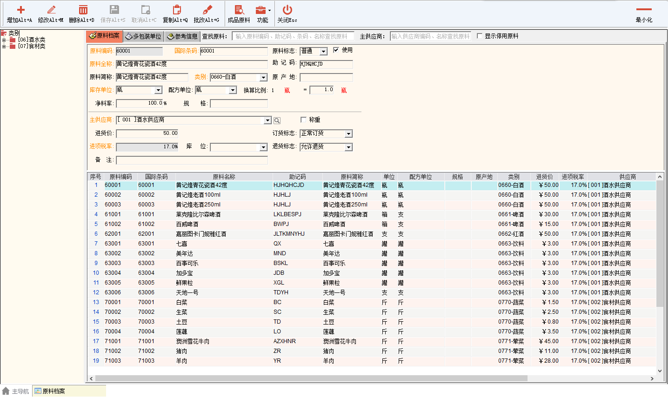Select the row 羊肉 with code 71003

372,361
